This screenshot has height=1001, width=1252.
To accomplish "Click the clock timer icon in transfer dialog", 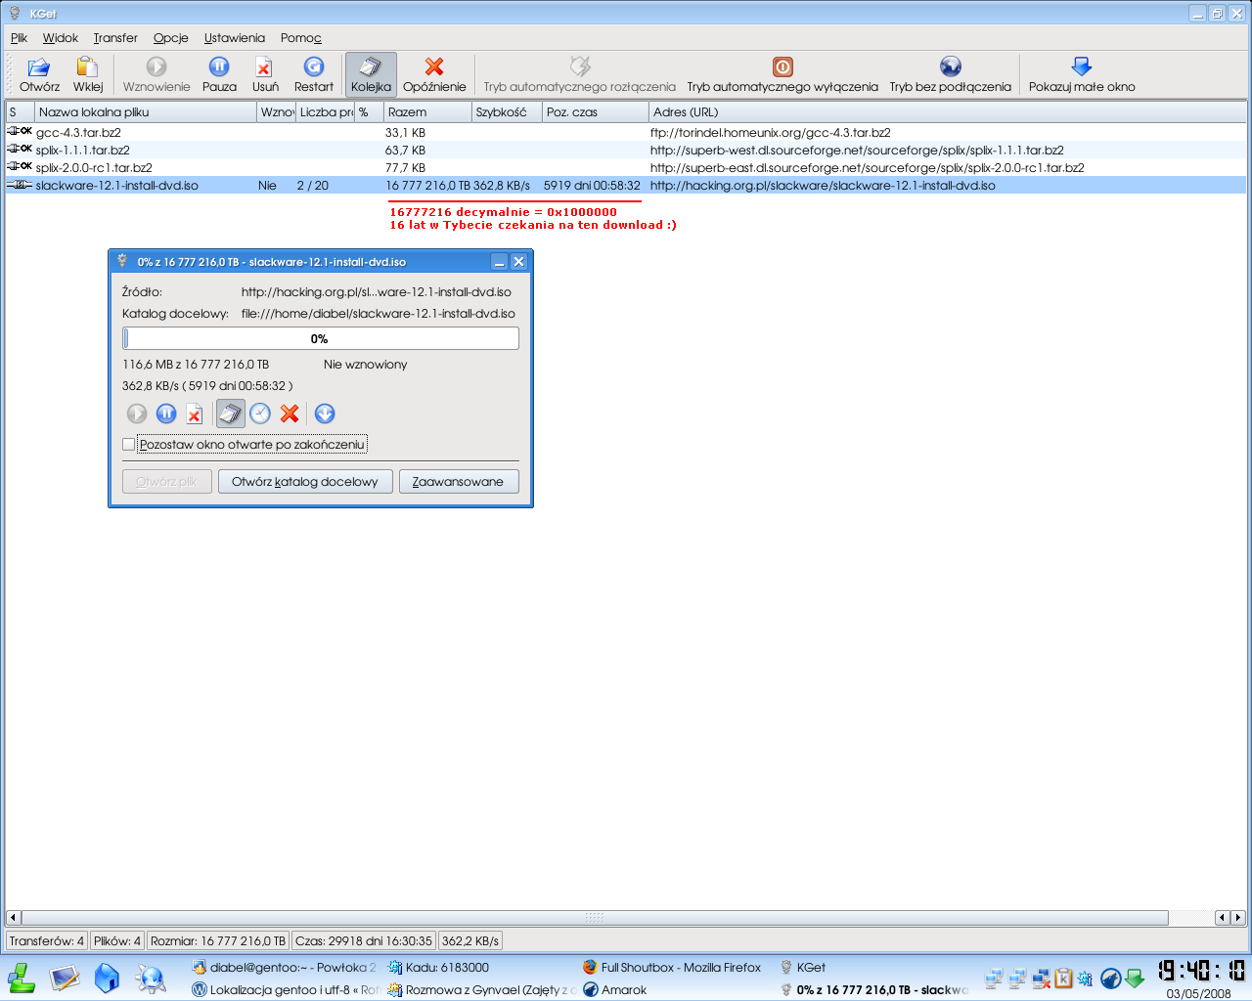I will 259,413.
